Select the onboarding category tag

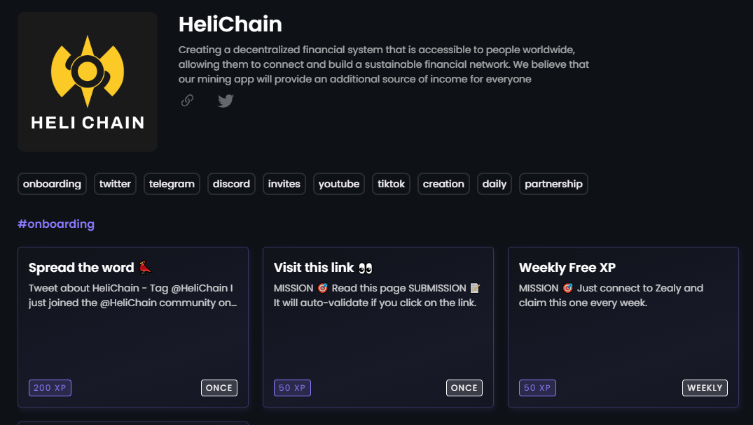pos(52,184)
